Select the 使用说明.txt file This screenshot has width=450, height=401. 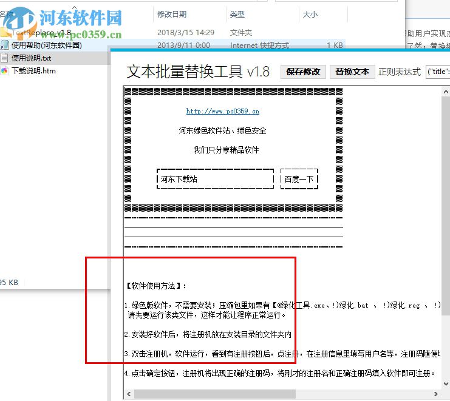[32, 58]
